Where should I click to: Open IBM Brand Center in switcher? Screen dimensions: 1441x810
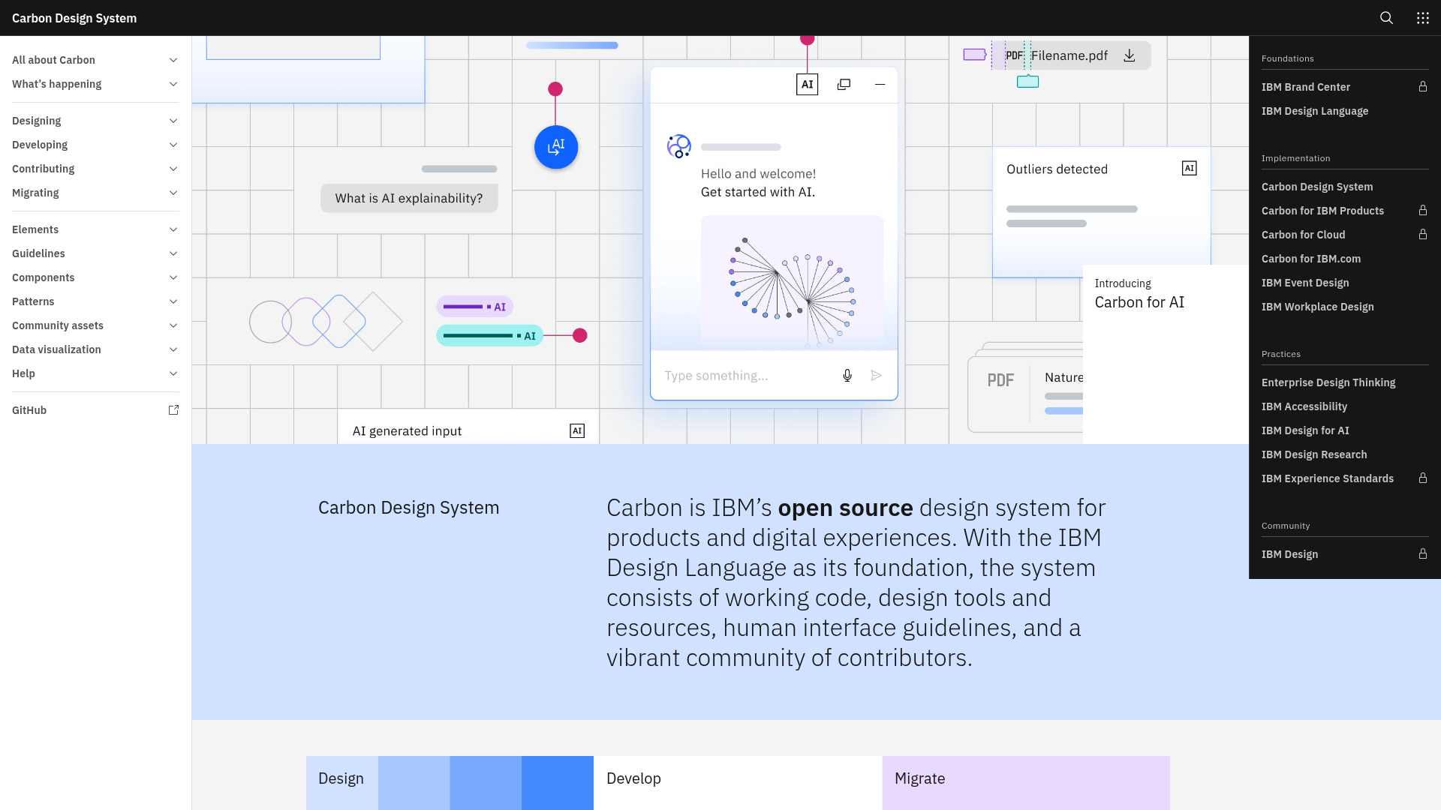click(1344, 87)
